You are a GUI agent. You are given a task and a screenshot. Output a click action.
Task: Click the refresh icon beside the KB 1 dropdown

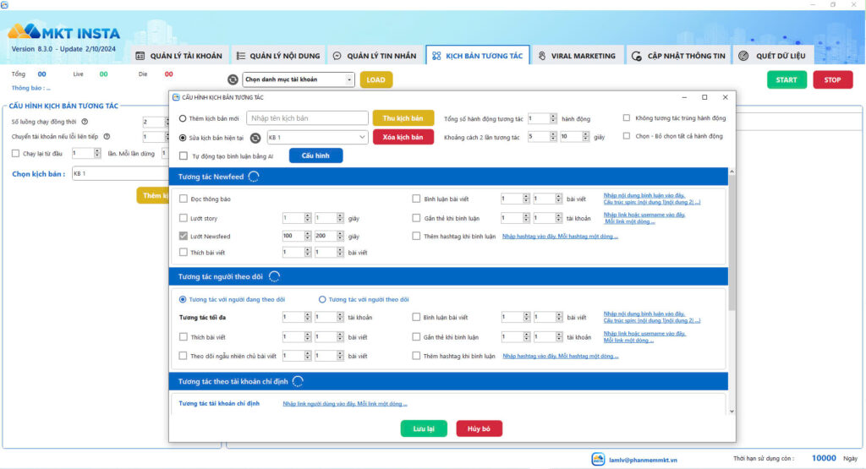255,137
